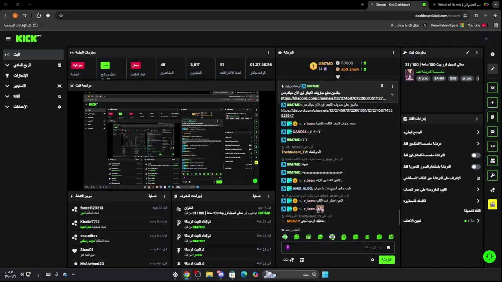The width and height of the screenshot is (502, 282).
Task: Open File Explorer in the taskbar
Action: coord(209,275)
